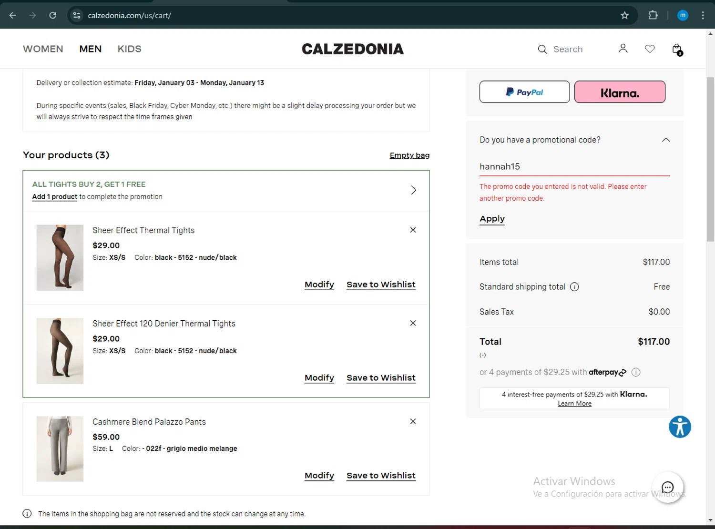Open 120 Denier Thermal Tights thumbnail
Viewport: 715px width, 529px height.
[60, 351]
